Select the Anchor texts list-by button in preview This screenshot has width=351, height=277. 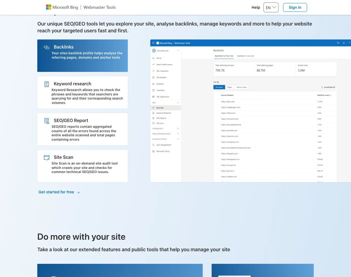(242, 87)
